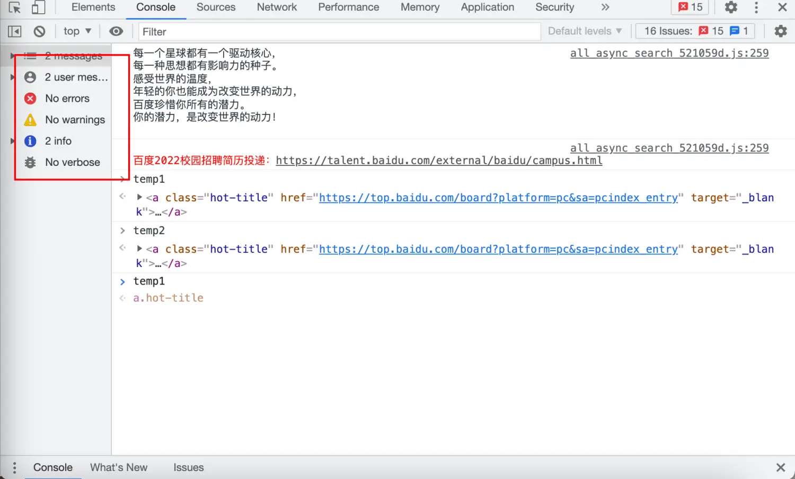
Task: Close DevTools with the top X button
Action: (782, 7)
